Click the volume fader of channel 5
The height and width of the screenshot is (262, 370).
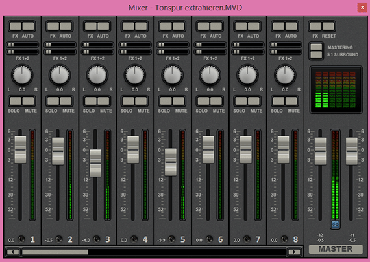pyautogui.click(x=170, y=162)
